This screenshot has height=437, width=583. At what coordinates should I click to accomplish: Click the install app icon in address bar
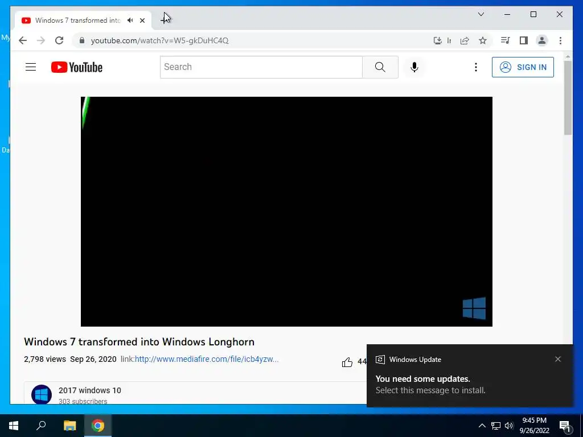[438, 40]
